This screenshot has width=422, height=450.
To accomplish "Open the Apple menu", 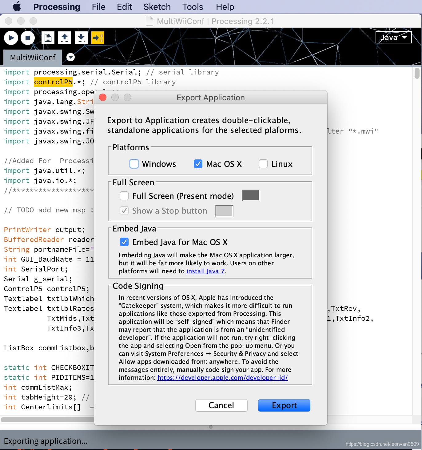I will pyautogui.click(x=17, y=6).
